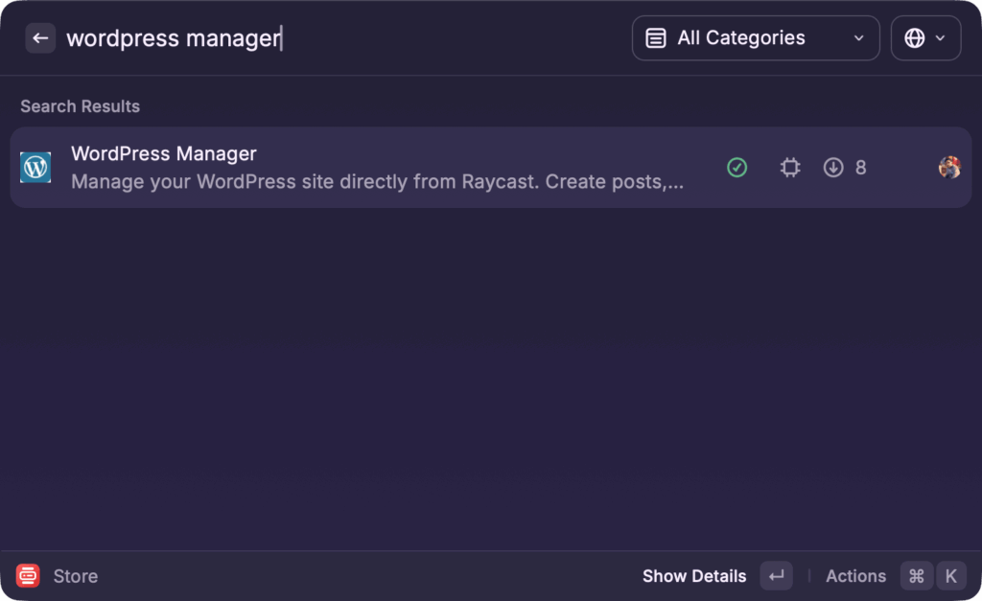Image resolution: width=982 pixels, height=601 pixels.
Task: Open the All Categories dropdown
Action: [756, 38]
